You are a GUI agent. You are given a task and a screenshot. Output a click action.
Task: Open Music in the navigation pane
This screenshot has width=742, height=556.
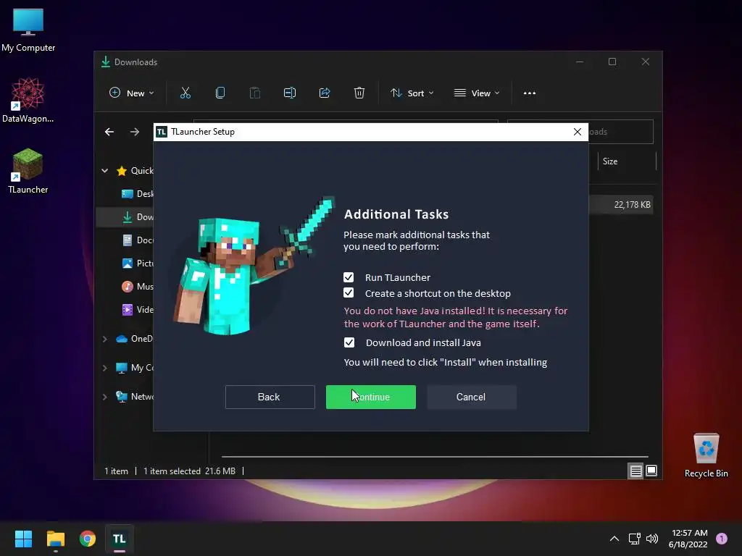pyautogui.click(x=138, y=287)
